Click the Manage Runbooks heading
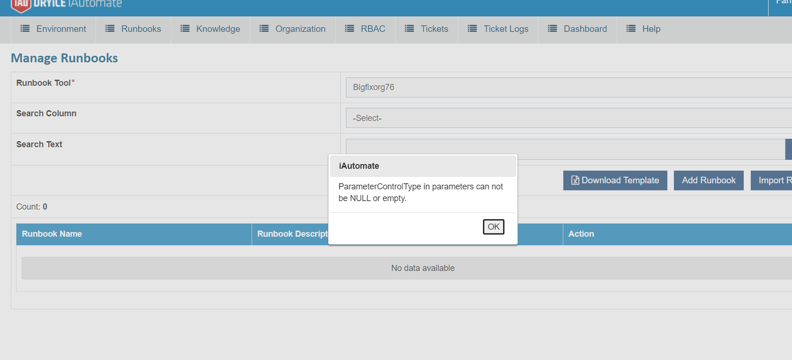Image resolution: width=792 pixels, height=360 pixels. (x=64, y=58)
